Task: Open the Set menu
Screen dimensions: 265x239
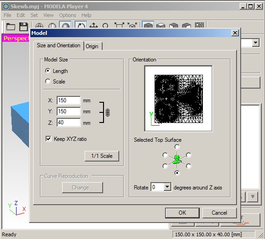Action: [34, 15]
